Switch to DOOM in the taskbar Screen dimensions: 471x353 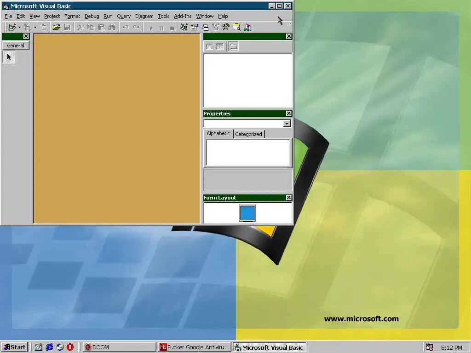[x=119, y=347]
